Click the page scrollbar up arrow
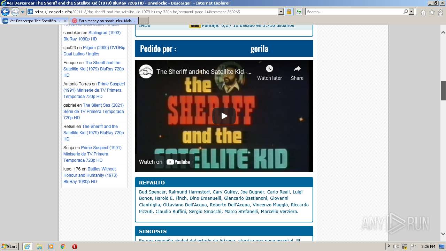Image resolution: width=446 pixels, height=251 pixels. (443, 32)
